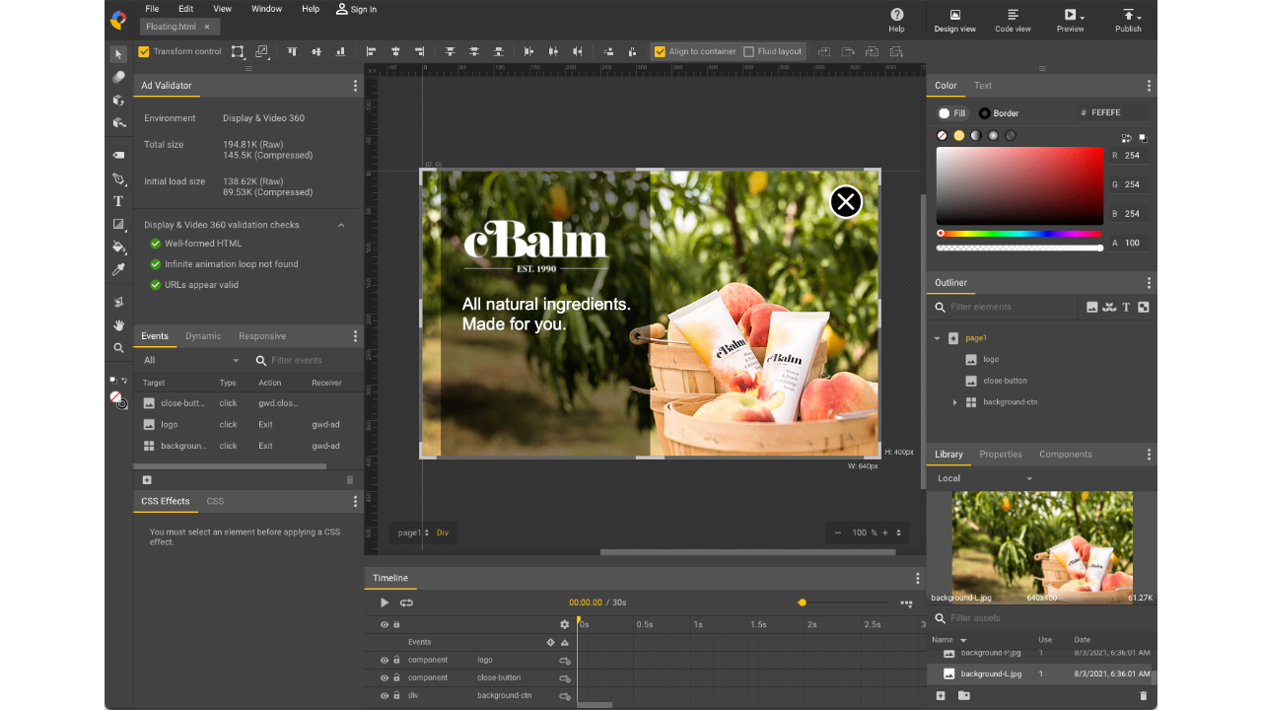Click Sign In button

pyautogui.click(x=356, y=9)
